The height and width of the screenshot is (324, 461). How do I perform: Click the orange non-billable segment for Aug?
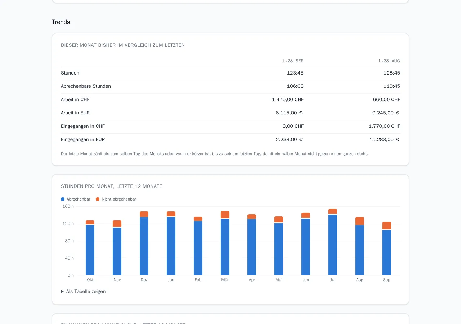click(360, 221)
